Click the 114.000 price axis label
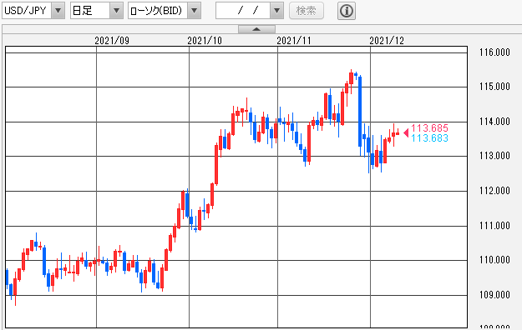The height and width of the screenshot is (330, 522). (494, 122)
